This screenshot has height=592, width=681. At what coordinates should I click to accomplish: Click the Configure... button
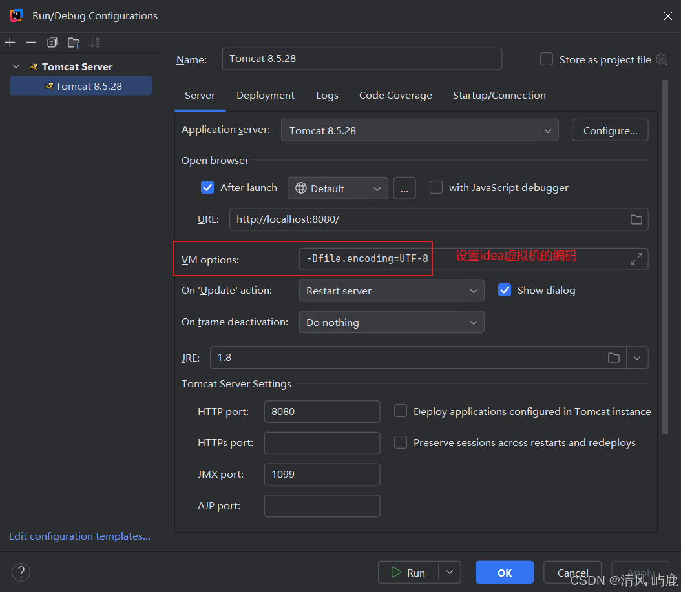click(610, 130)
